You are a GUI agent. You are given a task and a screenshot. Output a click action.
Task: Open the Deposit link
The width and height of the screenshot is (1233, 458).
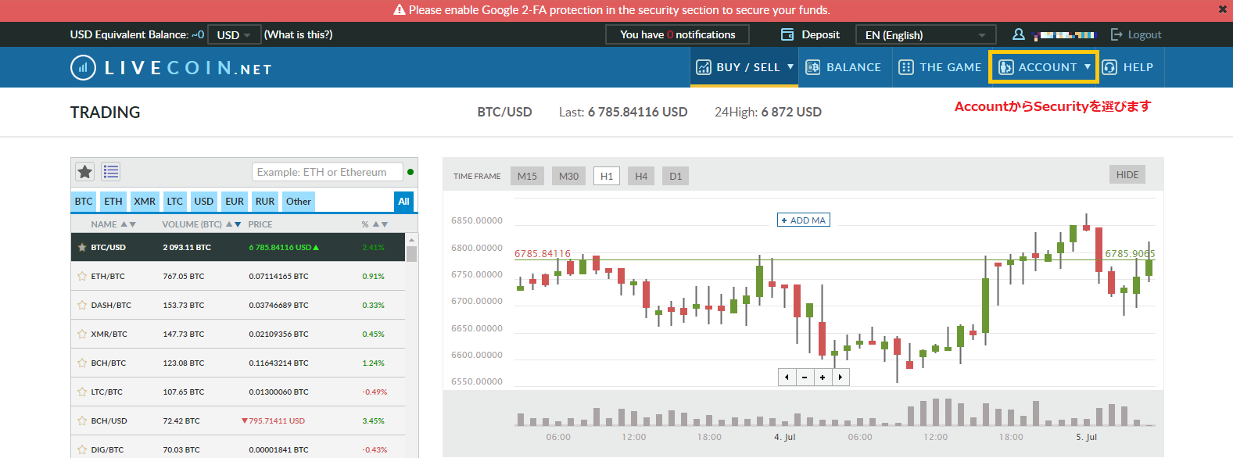(x=820, y=34)
